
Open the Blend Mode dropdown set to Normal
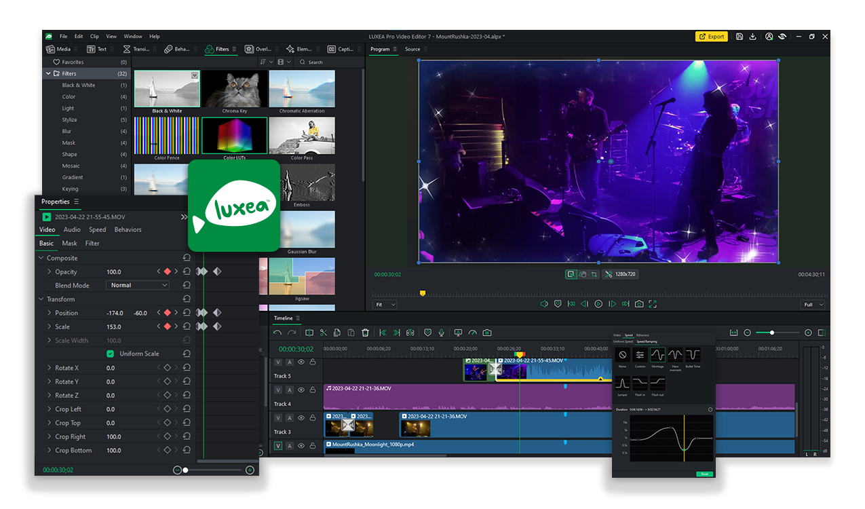[138, 285]
